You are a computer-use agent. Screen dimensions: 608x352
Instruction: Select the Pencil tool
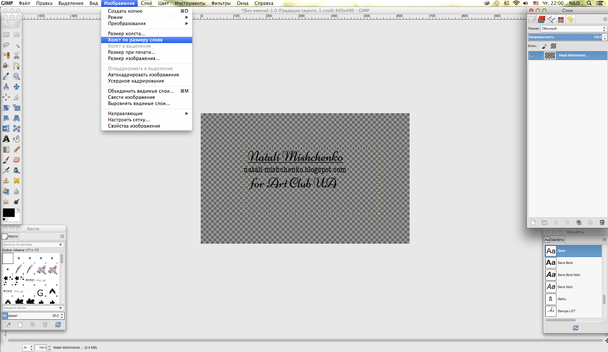click(x=17, y=150)
